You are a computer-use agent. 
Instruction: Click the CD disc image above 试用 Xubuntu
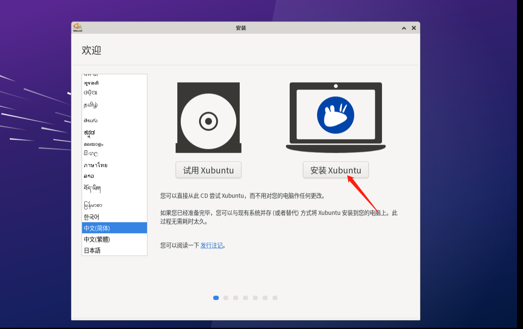click(209, 118)
